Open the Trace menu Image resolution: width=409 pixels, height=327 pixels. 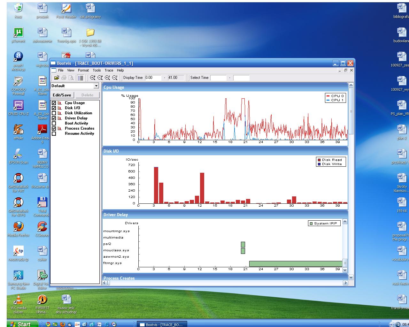pyautogui.click(x=109, y=70)
